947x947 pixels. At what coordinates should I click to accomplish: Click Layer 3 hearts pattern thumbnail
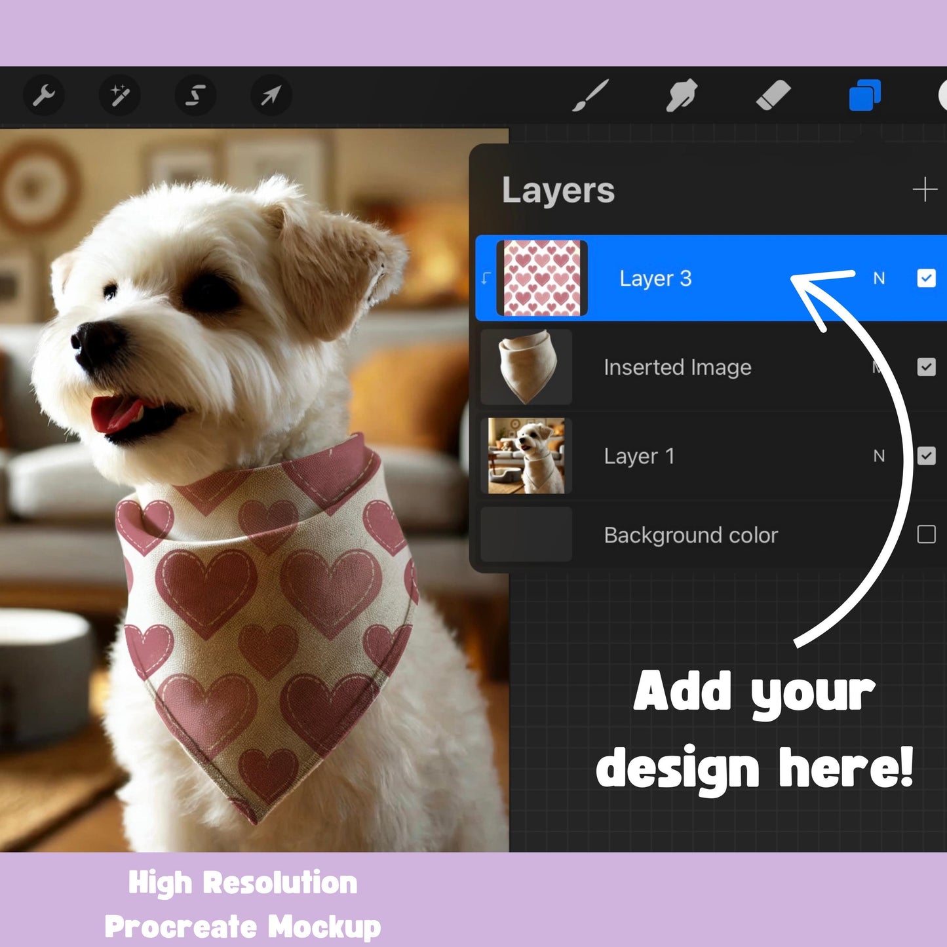pyautogui.click(x=541, y=279)
